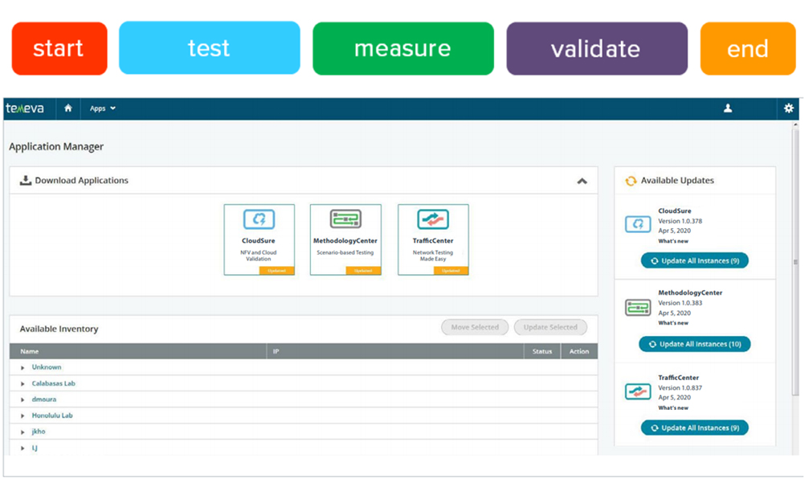Click Update All Instances (10) for MethodologyCenter
The image size is (805, 479).
[x=695, y=344]
